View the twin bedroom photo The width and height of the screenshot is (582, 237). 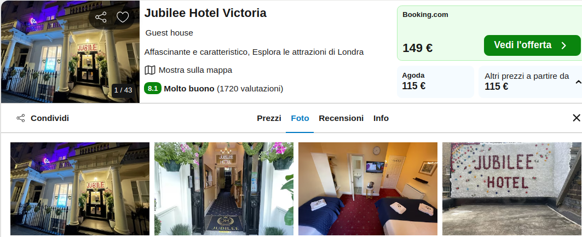pyautogui.click(x=368, y=189)
